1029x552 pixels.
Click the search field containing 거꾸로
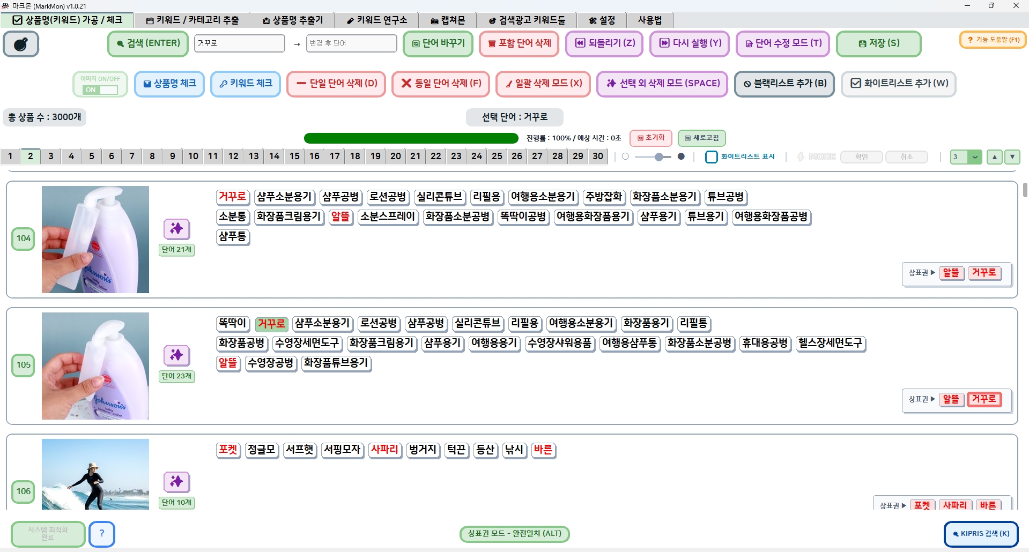tap(239, 43)
